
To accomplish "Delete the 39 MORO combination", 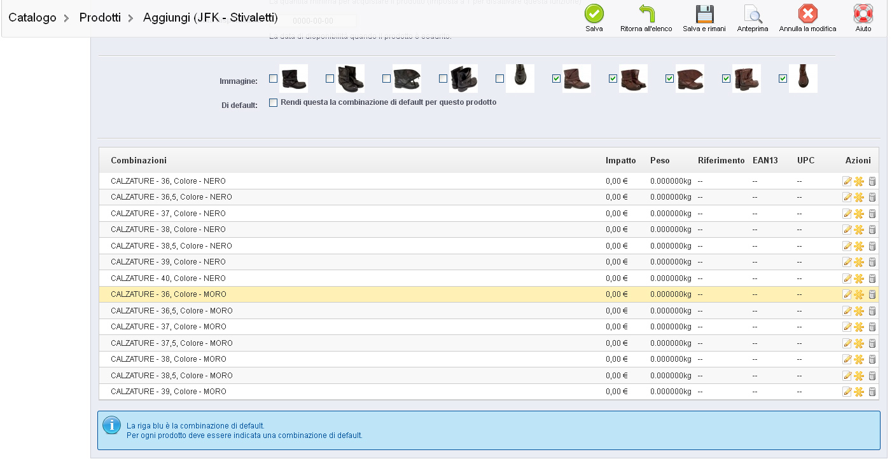I will point(872,392).
